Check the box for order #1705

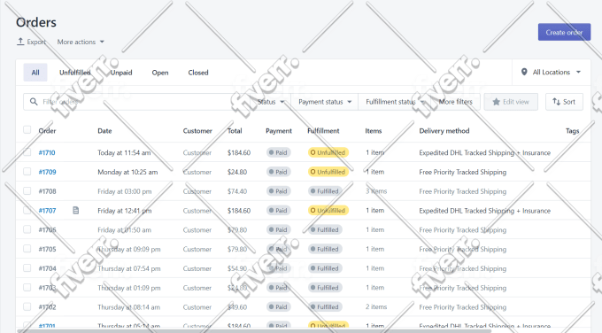pos(27,249)
